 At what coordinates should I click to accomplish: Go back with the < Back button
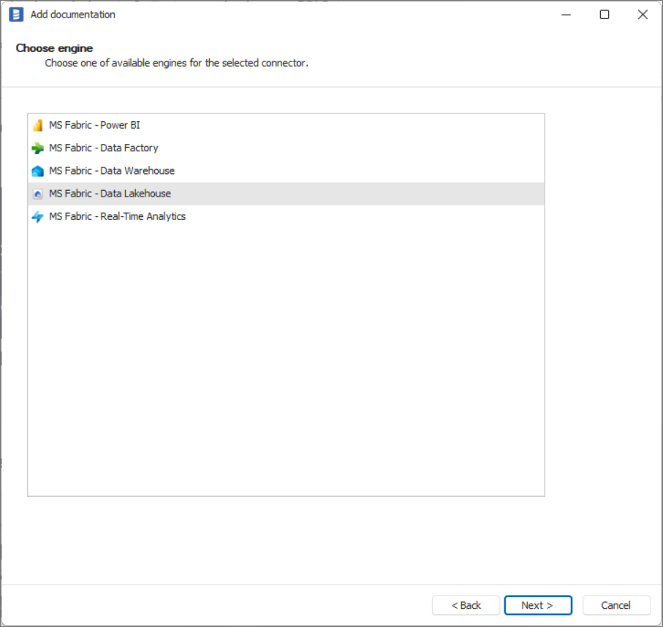pos(466,605)
